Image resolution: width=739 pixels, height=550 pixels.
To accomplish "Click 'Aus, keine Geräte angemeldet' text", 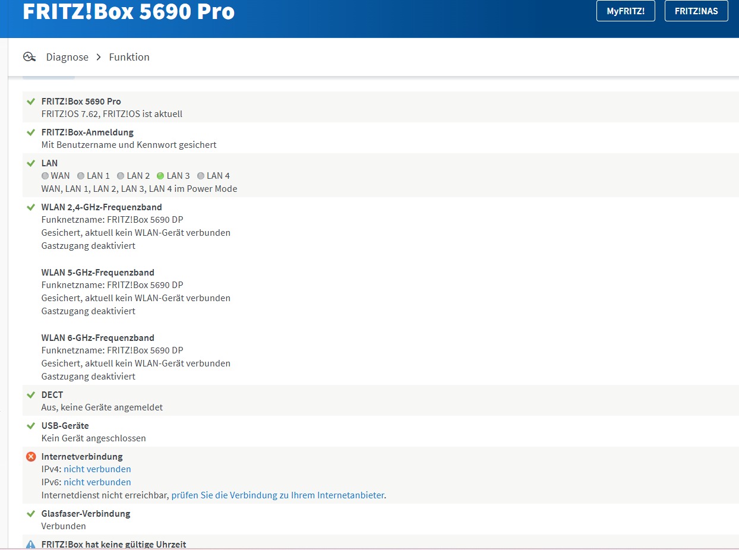I will [x=102, y=407].
